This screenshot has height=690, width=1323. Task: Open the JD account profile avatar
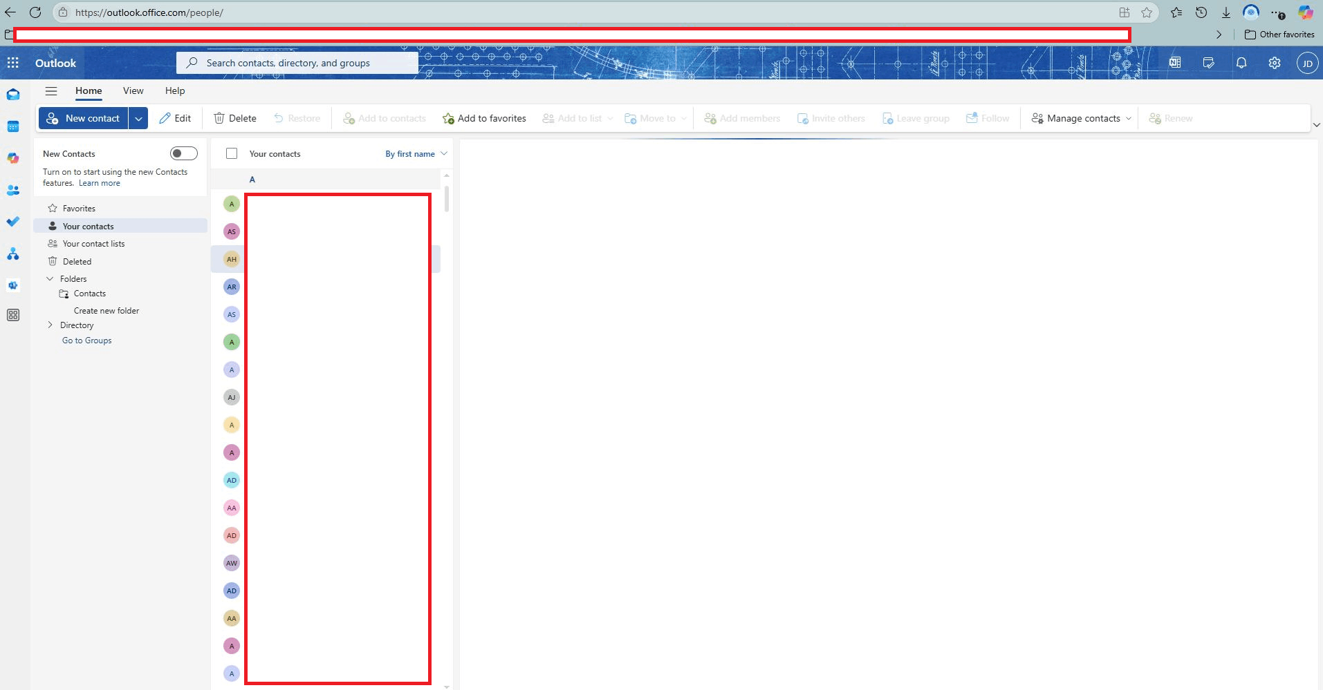click(1307, 63)
